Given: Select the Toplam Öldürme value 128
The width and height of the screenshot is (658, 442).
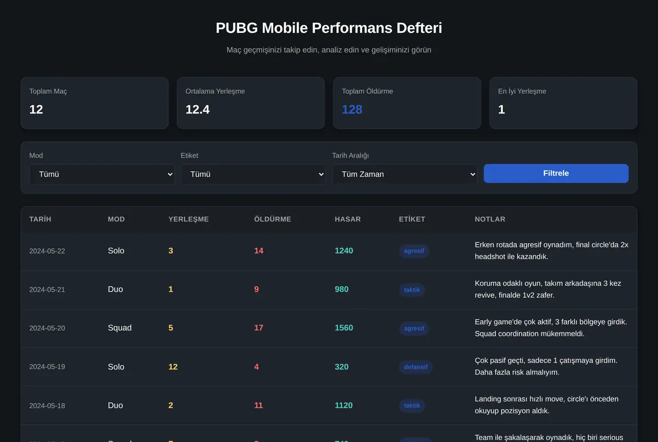Looking at the screenshot, I should [x=352, y=110].
